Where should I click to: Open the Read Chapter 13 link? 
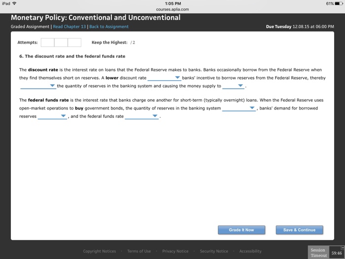pos(69,27)
